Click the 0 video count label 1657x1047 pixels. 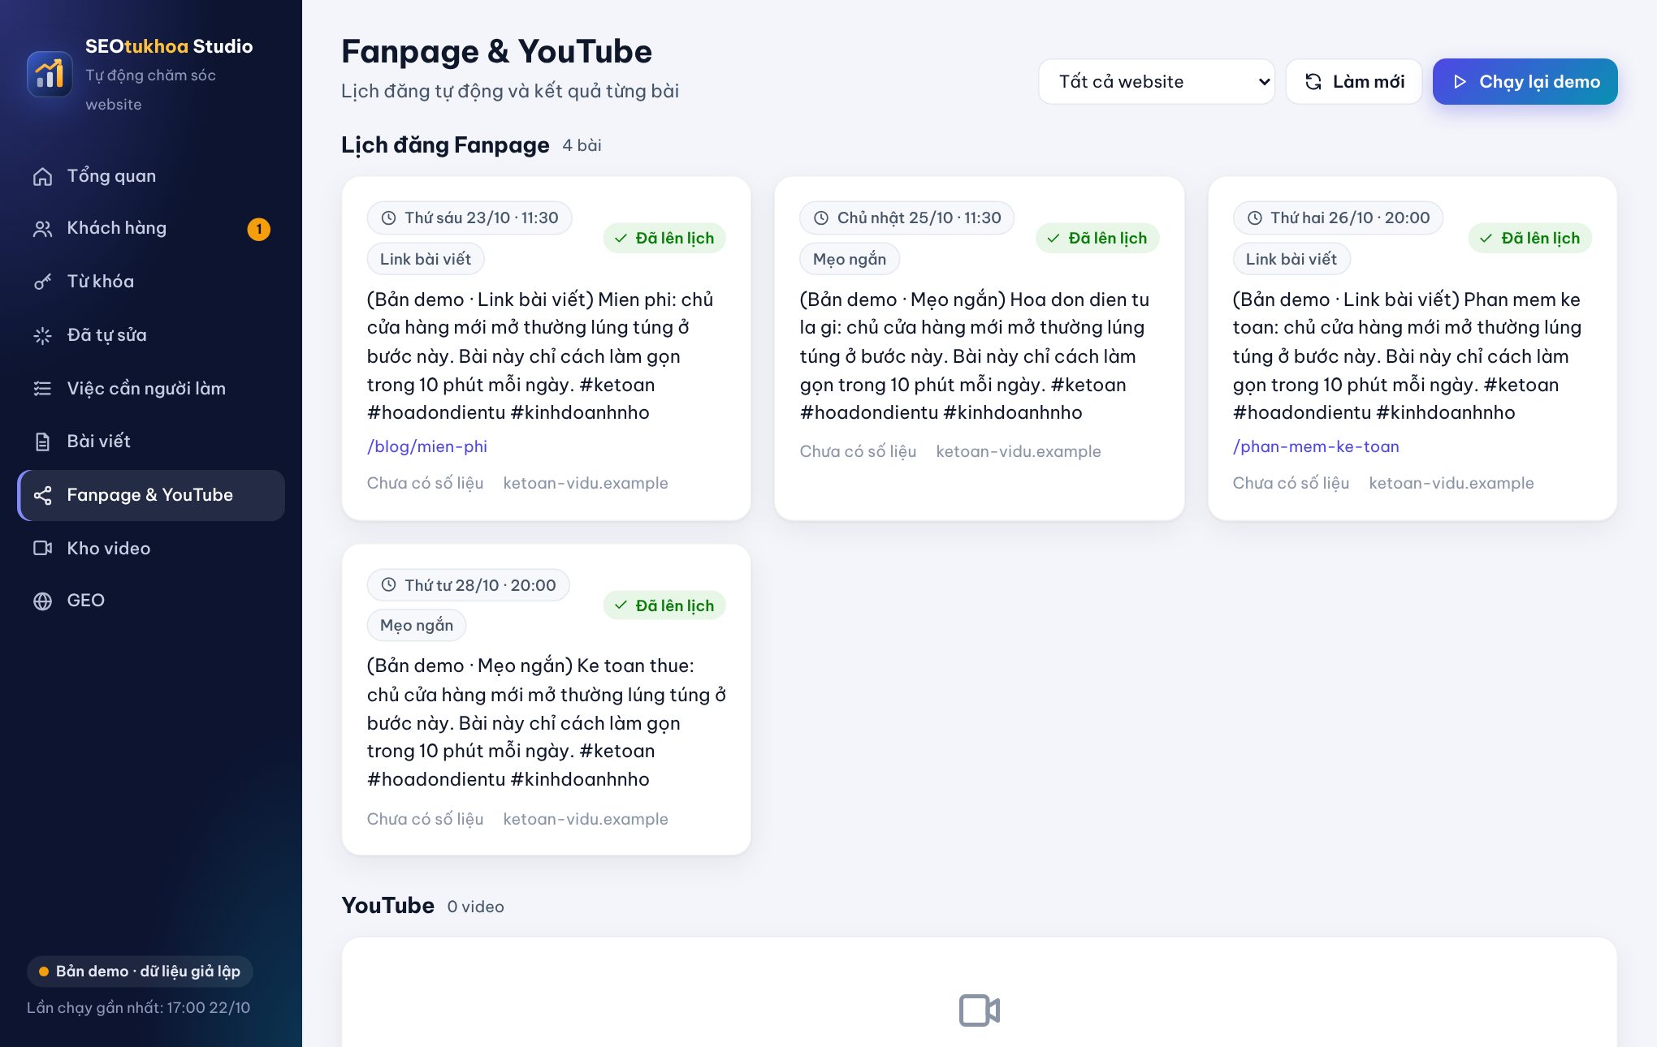click(475, 907)
